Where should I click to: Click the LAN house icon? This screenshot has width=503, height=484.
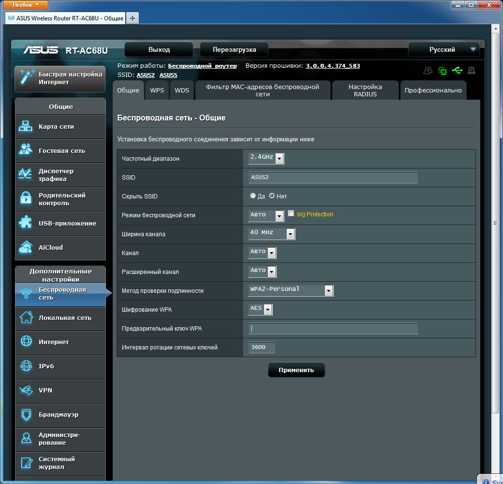pos(26,318)
